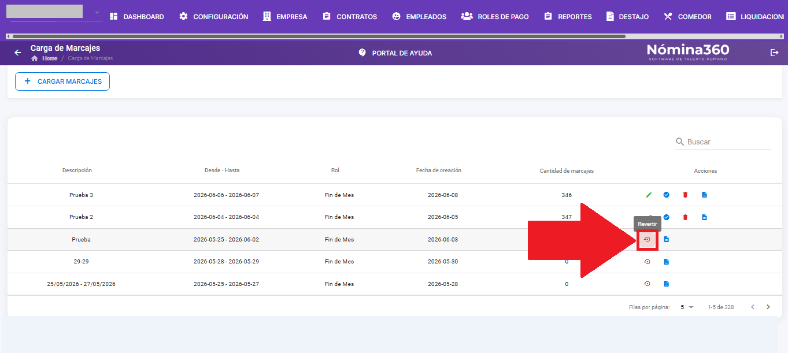Click the Carga de Marcajes breadcrumb text
788x353 pixels.
[90, 58]
